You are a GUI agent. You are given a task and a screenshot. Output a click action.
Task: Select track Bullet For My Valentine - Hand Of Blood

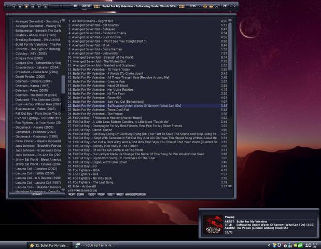coord(147,86)
